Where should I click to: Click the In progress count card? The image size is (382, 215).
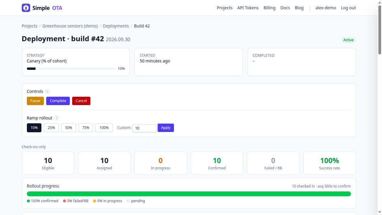coord(161,163)
